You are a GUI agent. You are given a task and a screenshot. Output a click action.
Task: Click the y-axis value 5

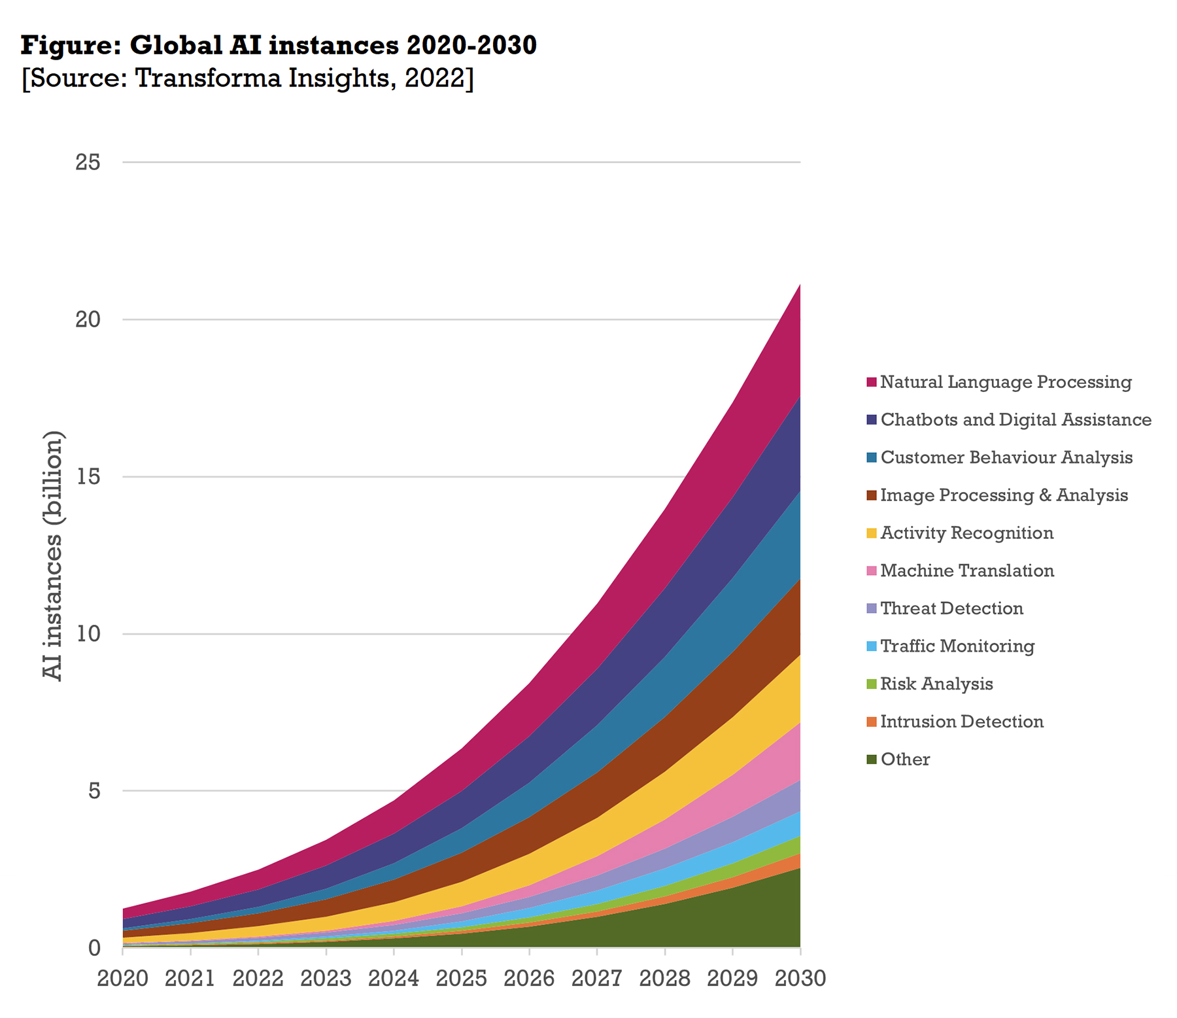click(95, 790)
